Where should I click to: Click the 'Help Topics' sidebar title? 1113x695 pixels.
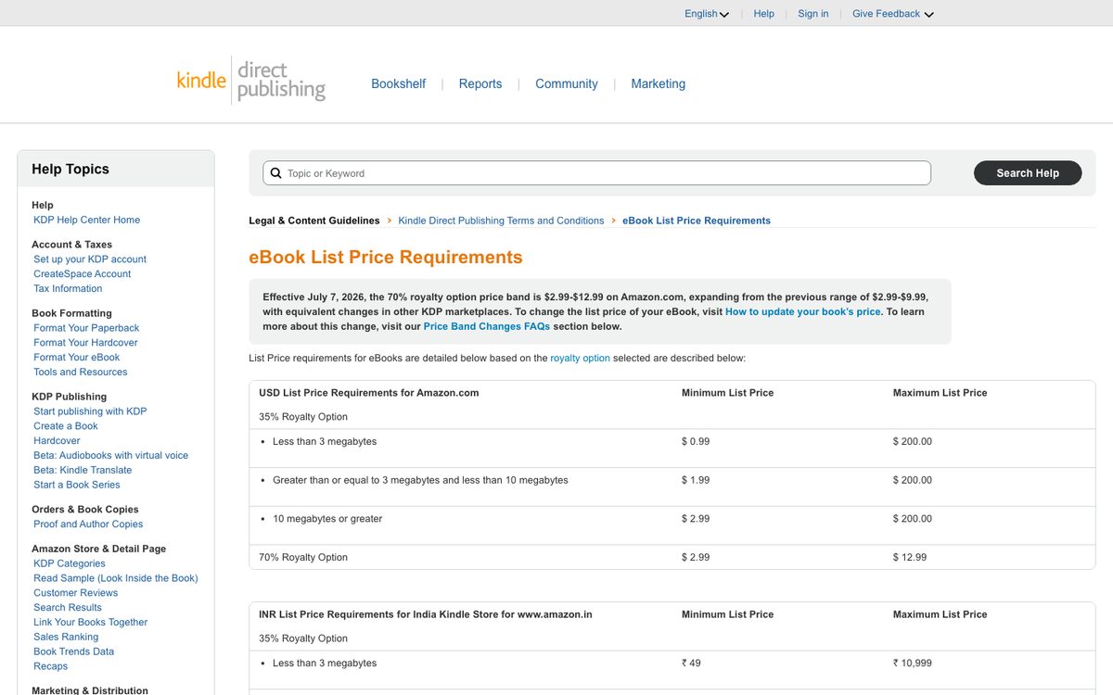tap(70, 169)
